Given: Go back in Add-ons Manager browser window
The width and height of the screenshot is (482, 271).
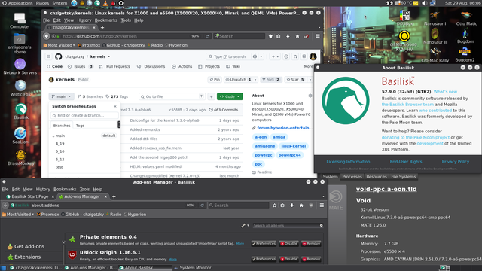Looking at the screenshot, I should (5, 206).
